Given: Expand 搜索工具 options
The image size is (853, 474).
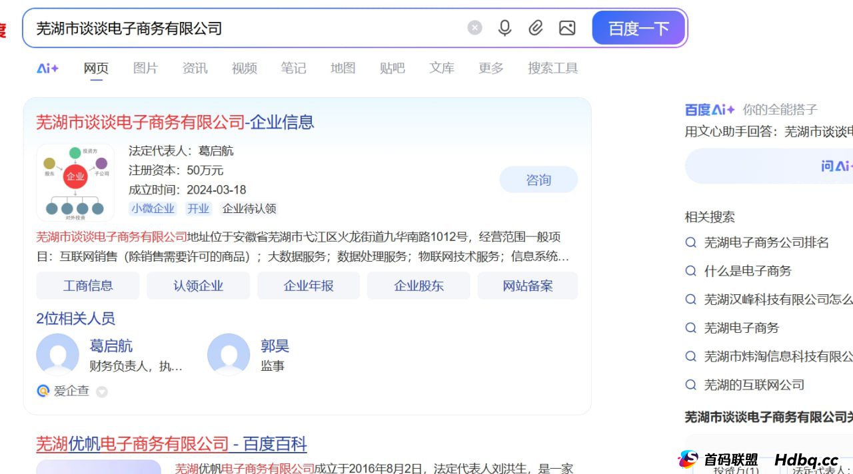Looking at the screenshot, I should coord(552,67).
